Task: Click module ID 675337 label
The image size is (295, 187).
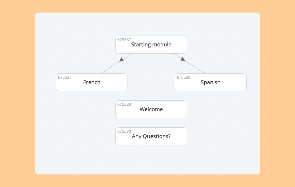Action: tap(124, 40)
